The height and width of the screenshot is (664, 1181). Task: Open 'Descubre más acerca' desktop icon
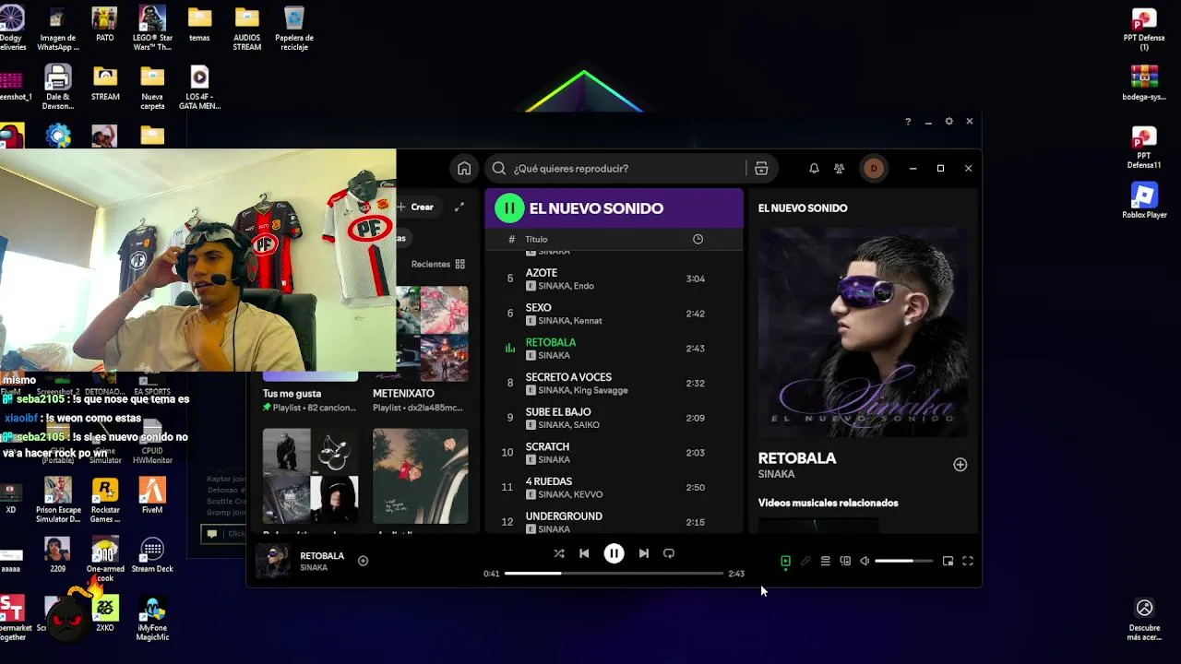(1144, 620)
